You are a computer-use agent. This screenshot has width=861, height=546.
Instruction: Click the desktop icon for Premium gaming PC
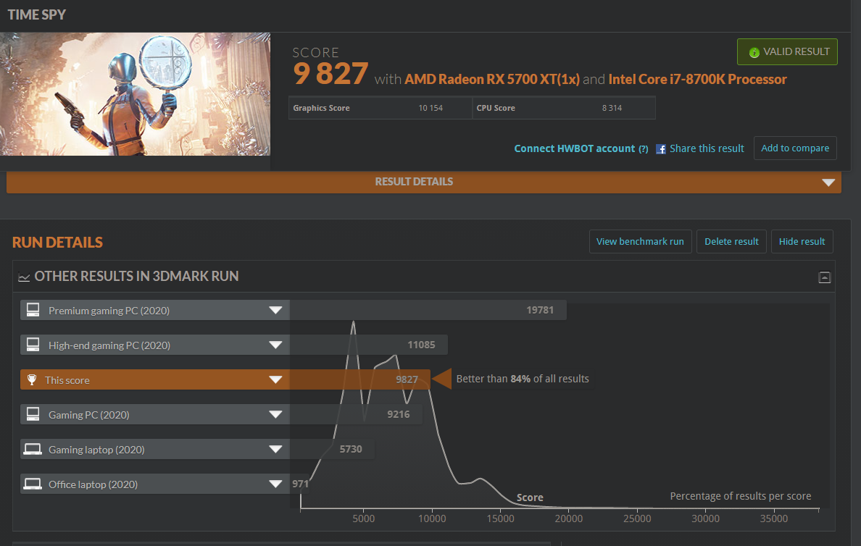coord(33,310)
